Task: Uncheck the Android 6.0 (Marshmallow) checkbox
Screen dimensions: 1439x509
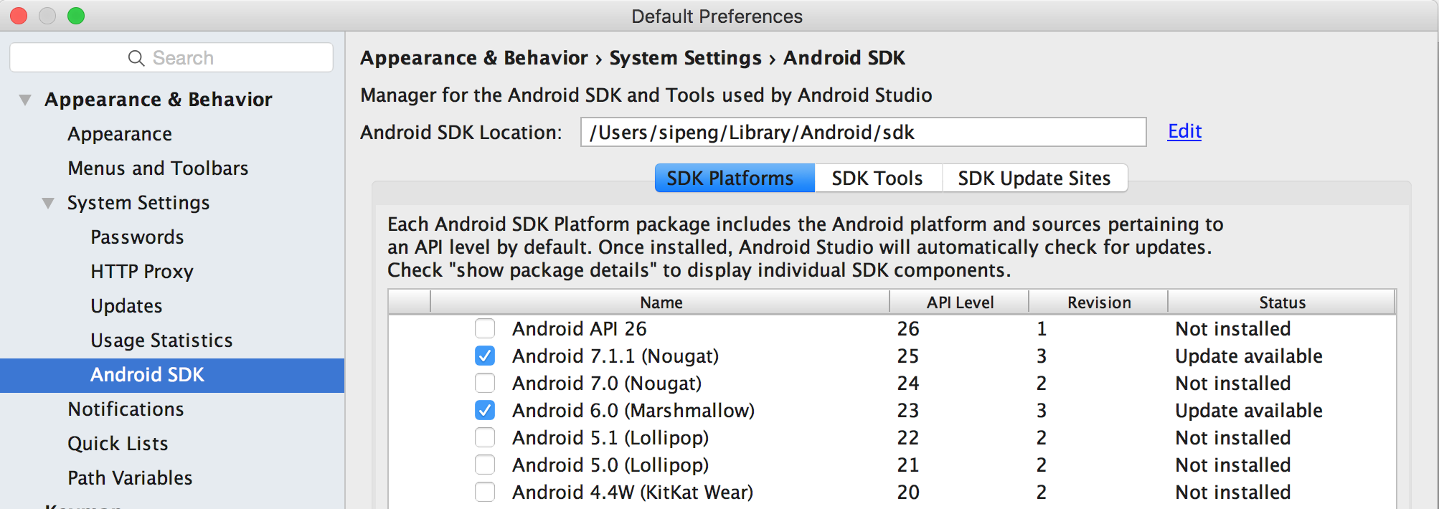Action: pos(485,411)
